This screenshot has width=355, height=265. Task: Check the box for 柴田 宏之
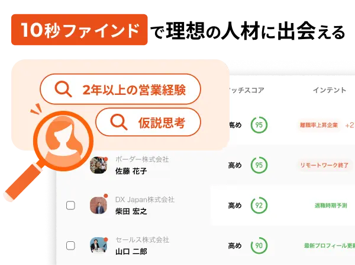coord(70,206)
